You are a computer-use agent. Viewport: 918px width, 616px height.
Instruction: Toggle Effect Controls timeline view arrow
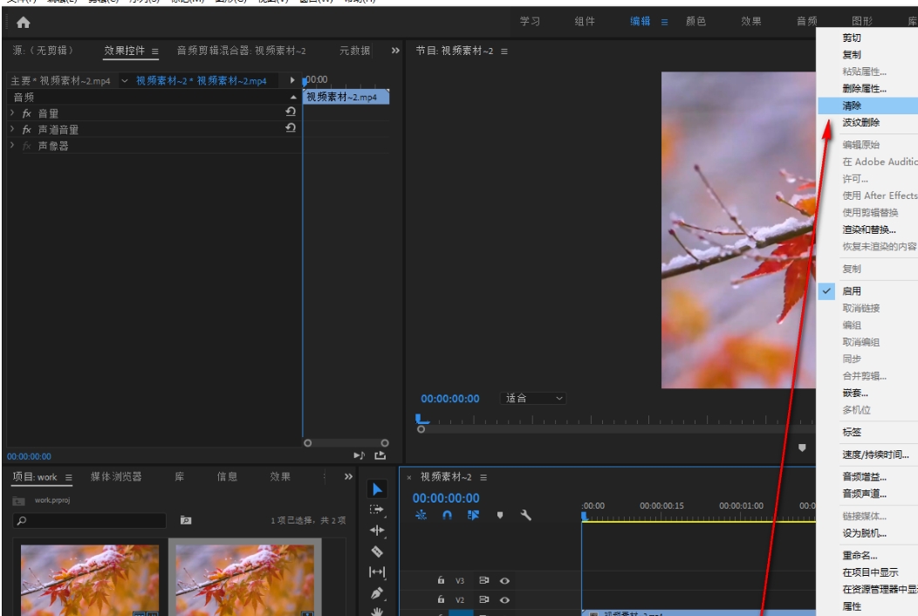point(292,80)
